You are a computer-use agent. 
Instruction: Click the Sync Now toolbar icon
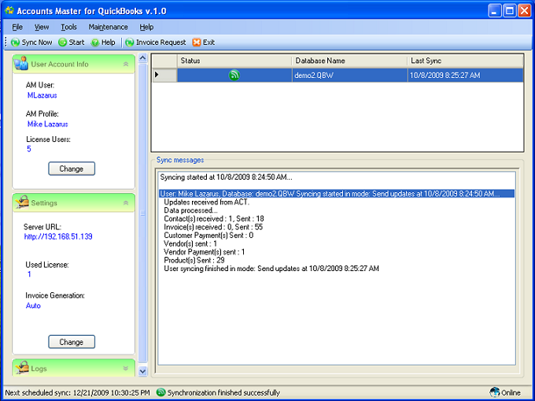[x=16, y=43]
